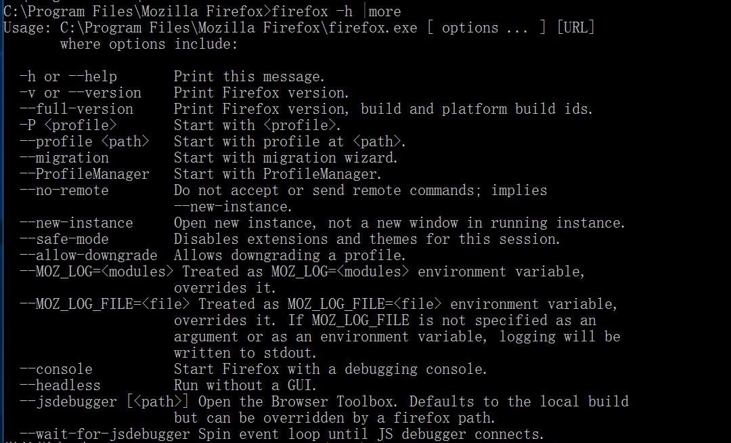The width and height of the screenshot is (731, 443).
Task: Click 'Start Firefox with a debugging console.' text
Action: coord(330,369)
